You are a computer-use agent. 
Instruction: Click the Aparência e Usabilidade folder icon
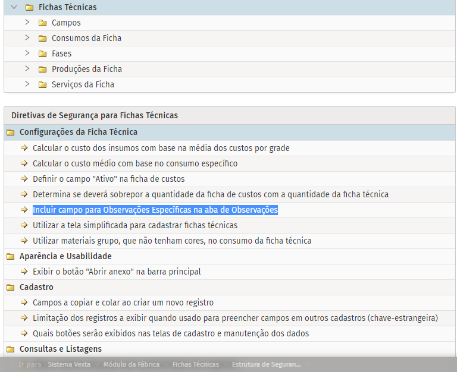(x=10, y=256)
